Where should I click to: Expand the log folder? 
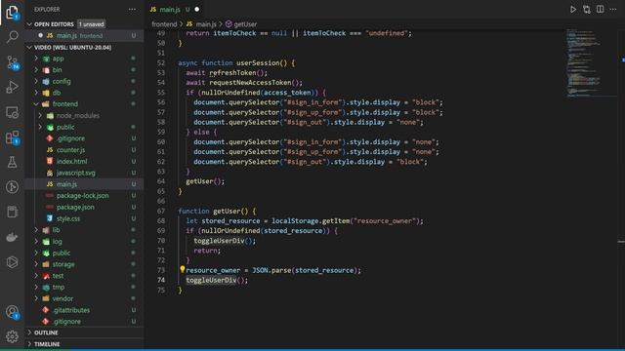57,242
